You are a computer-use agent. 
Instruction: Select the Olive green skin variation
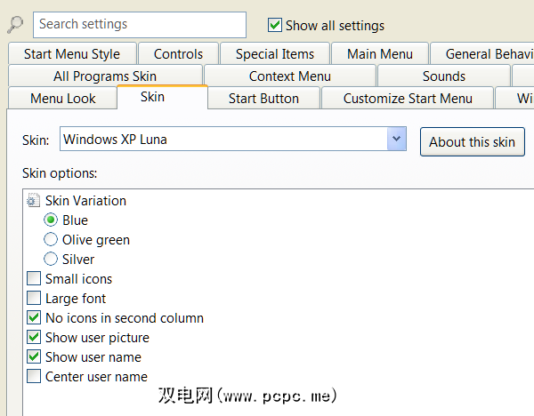(51, 240)
